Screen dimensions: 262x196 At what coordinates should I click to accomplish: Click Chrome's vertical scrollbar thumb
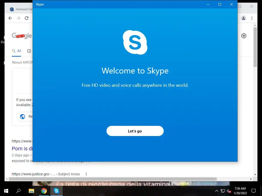click(255, 47)
